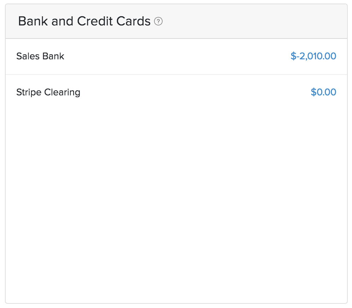Image resolution: width=352 pixels, height=308 pixels.
Task: Click the Stripe Clearing row label
Action: [48, 92]
